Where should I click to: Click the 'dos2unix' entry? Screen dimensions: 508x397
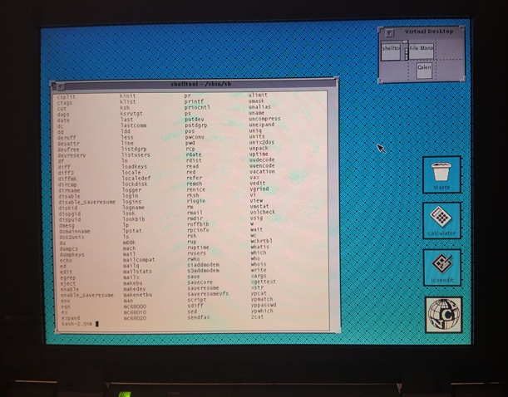tap(72, 238)
